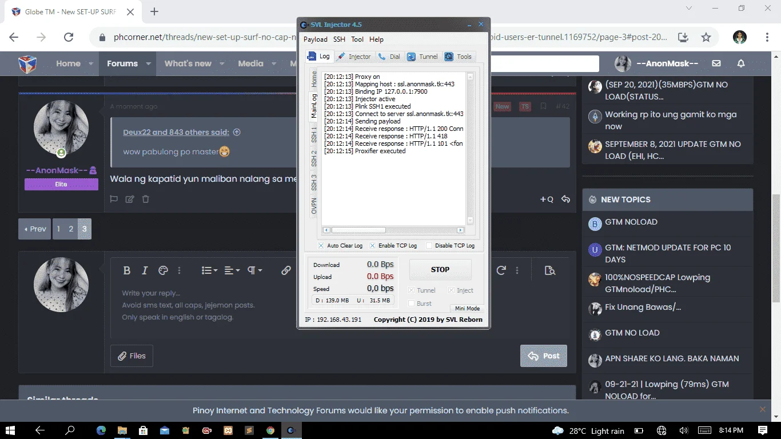
Task: Click the delete trash icon under the post
Action: point(146,199)
